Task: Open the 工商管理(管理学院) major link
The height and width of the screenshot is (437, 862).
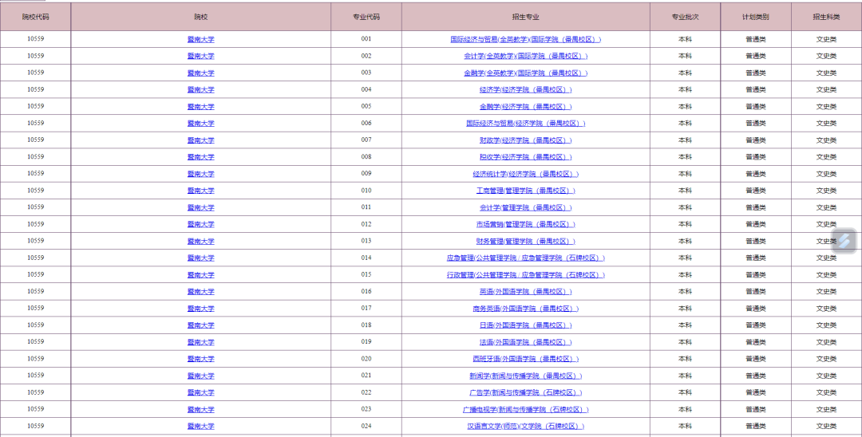Action: click(x=525, y=191)
